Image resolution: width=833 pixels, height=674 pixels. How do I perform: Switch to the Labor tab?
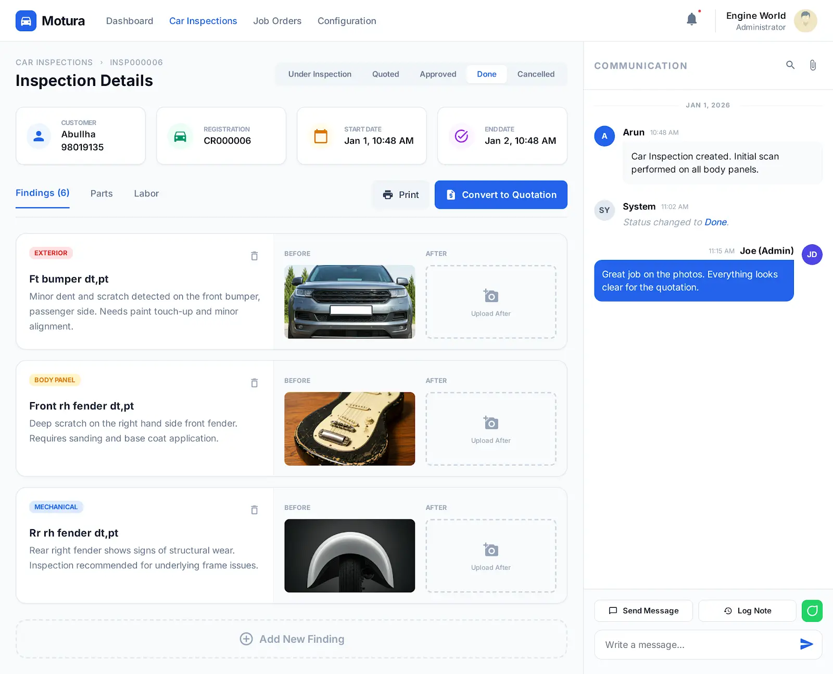pyautogui.click(x=146, y=194)
